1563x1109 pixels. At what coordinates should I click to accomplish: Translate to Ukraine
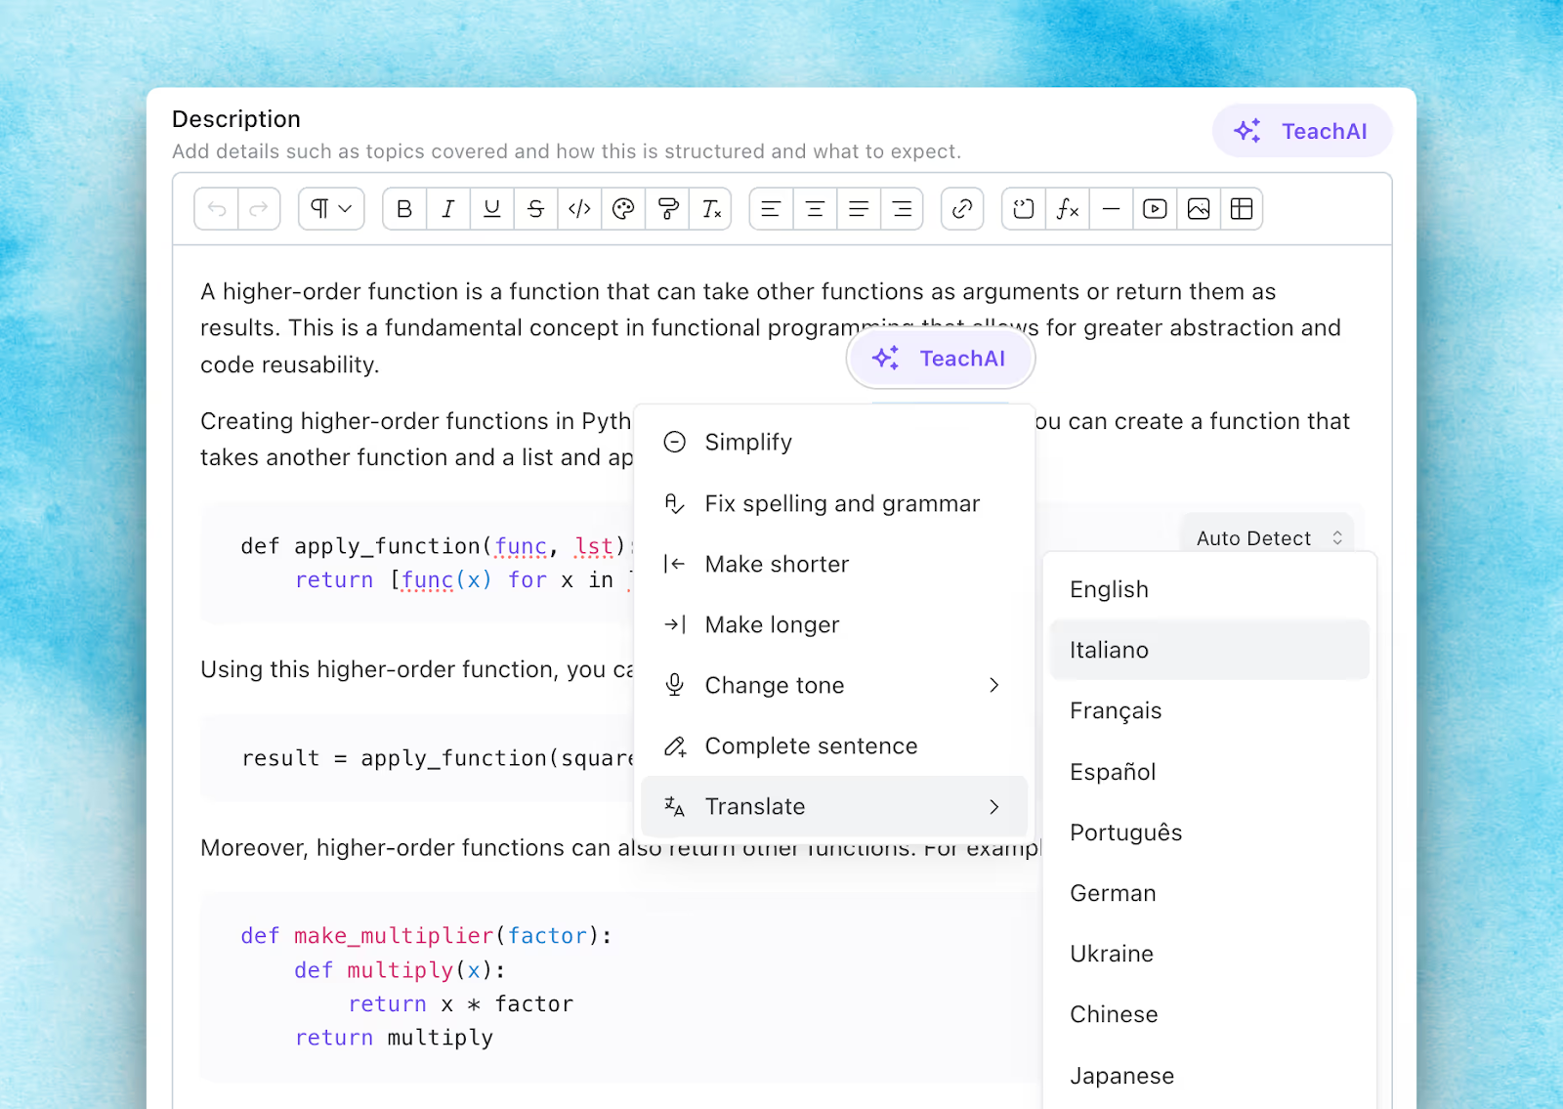tap(1209, 954)
